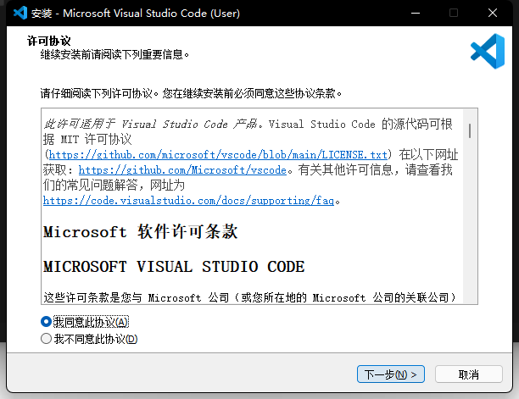Click the sentence starting 请仔细阅读下列许可协议

[x=191, y=93]
